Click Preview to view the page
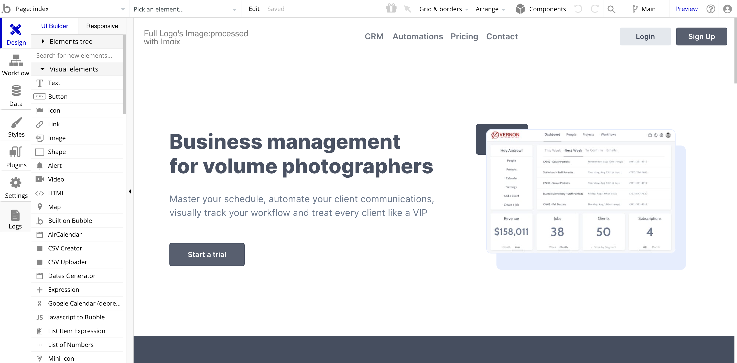Image resolution: width=737 pixels, height=363 pixels. click(687, 8)
